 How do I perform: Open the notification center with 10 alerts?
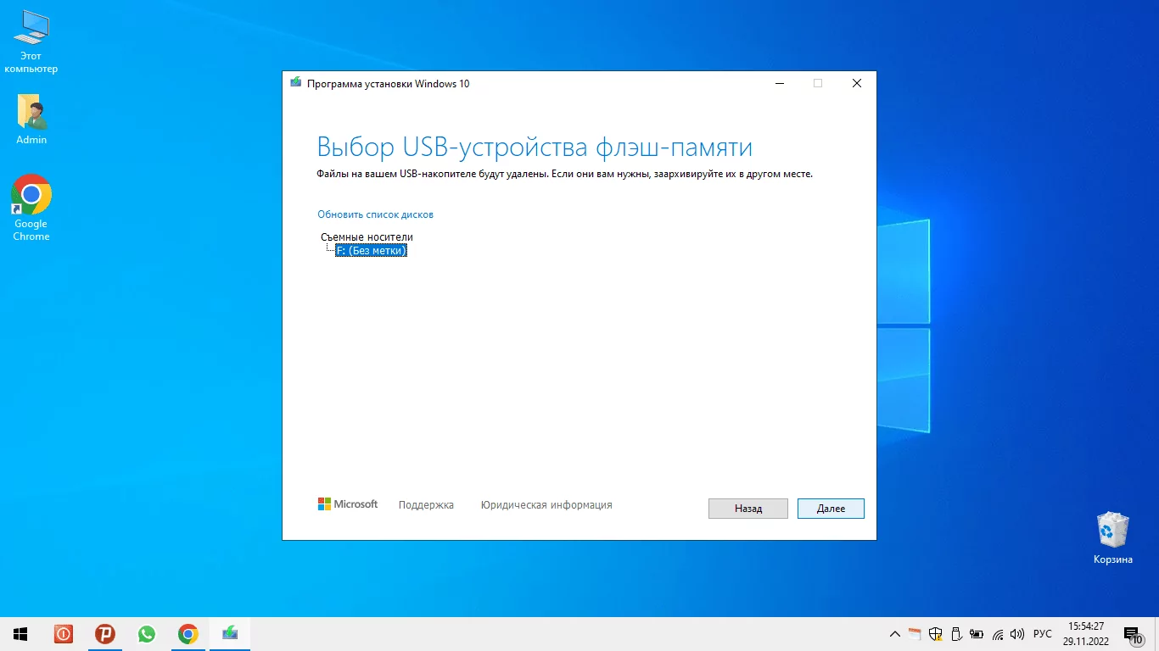click(1133, 634)
